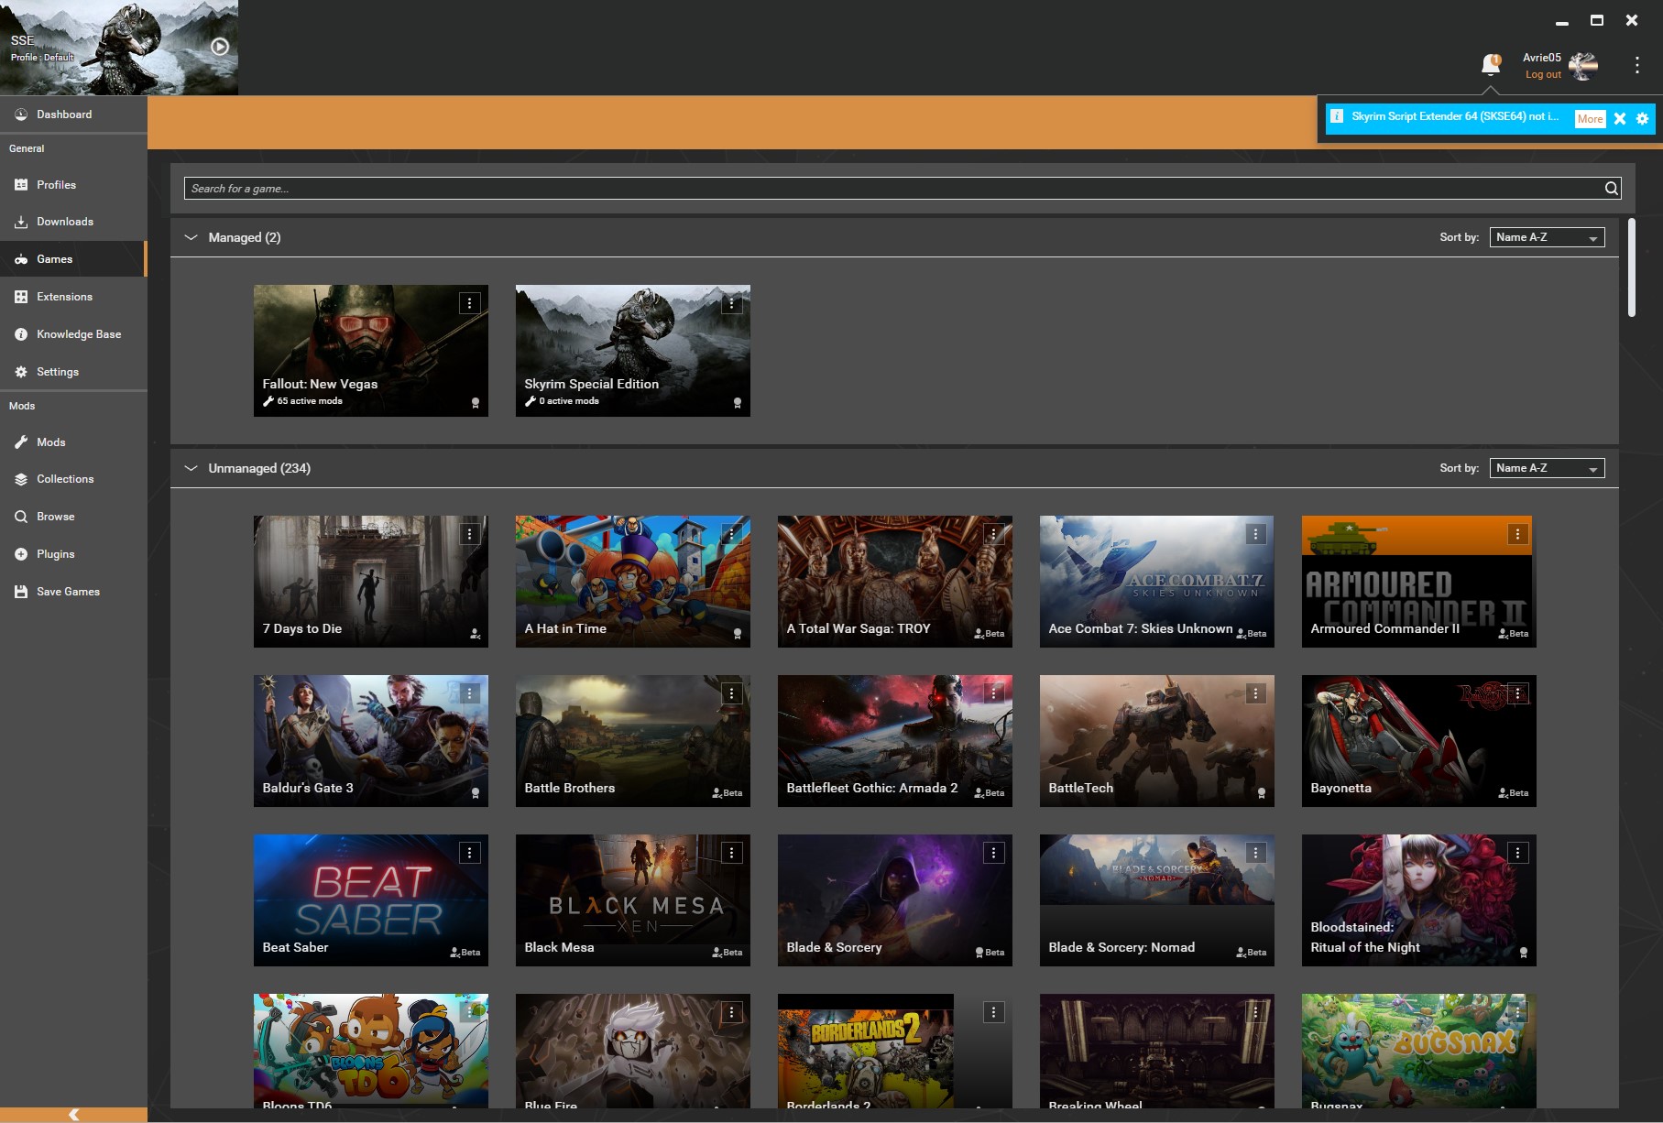The width and height of the screenshot is (1663, 1123).
Task: Open Black Mesa options menu
Action: pyautogui.click(x=732, y=853)
